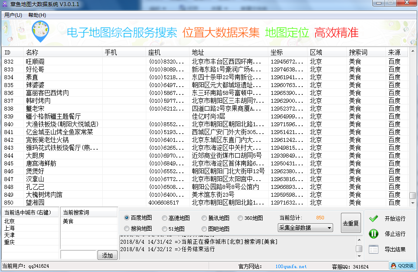Select row 蟹老宋
This screenshot has height=272, width=418.
(205, 108)
